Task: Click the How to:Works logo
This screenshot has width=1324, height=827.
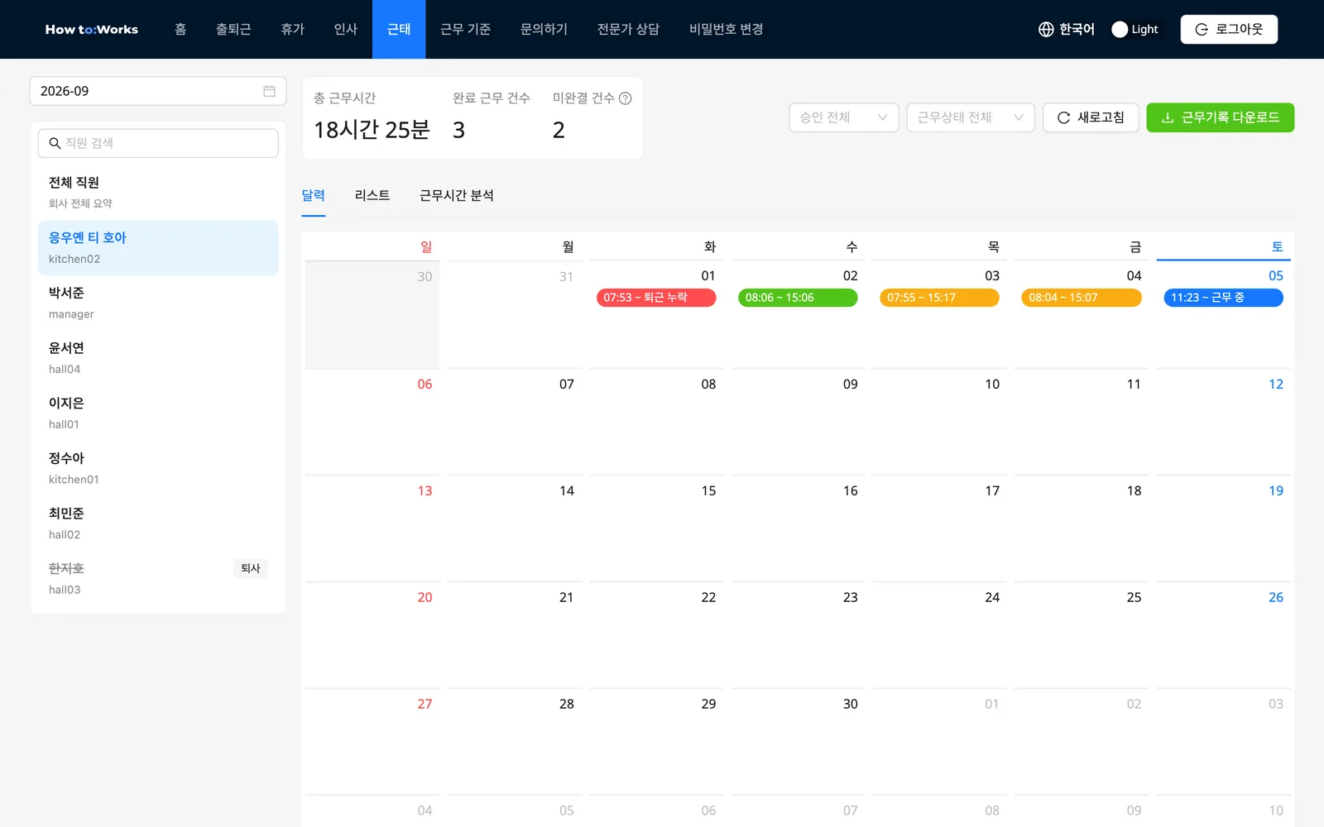Action: [x=92, y=30]
